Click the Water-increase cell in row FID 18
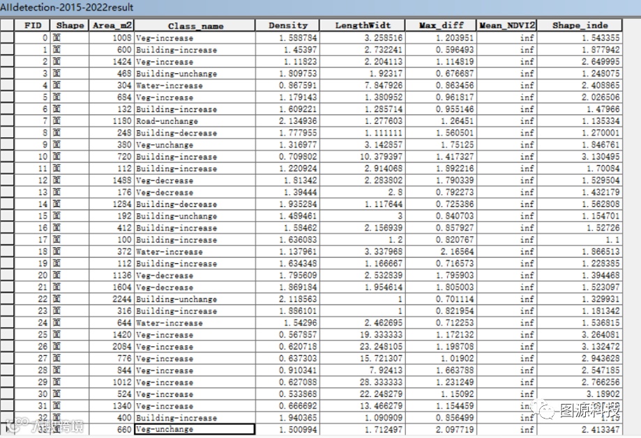 [x=195, y=251]
